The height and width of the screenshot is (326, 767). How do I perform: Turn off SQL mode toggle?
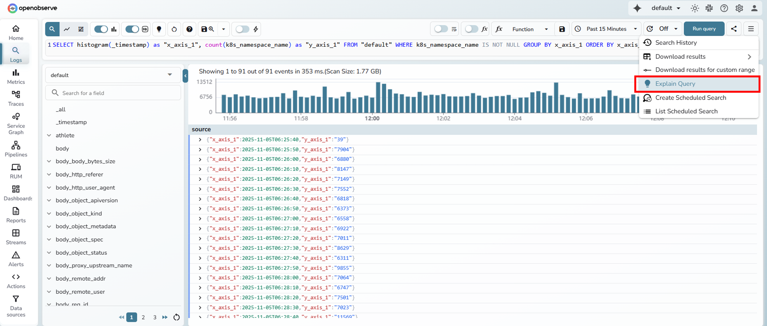132,29
